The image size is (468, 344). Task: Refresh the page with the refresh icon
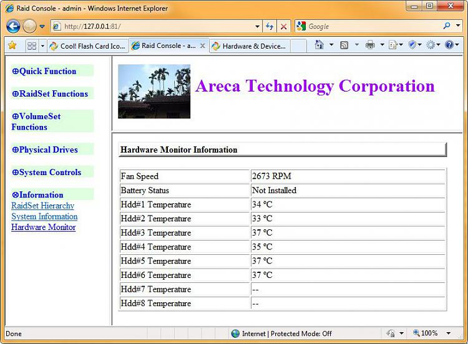[270, 27]
